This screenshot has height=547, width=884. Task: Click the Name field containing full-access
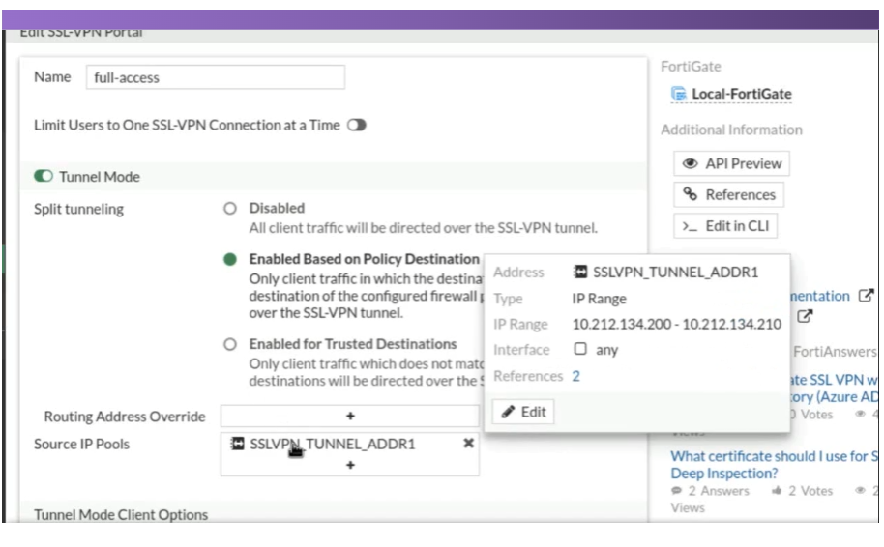click(x=216, y=77)
